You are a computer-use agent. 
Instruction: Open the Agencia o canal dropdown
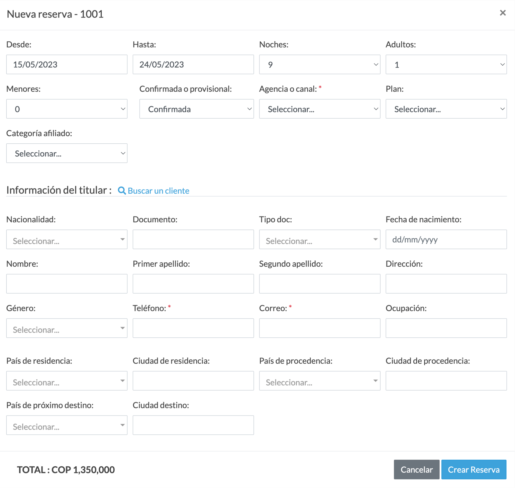(x=320, y=109)
